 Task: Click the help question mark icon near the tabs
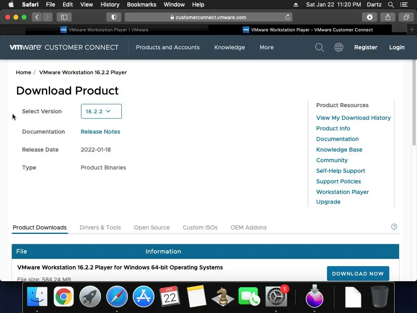click(x=394, y=227)
